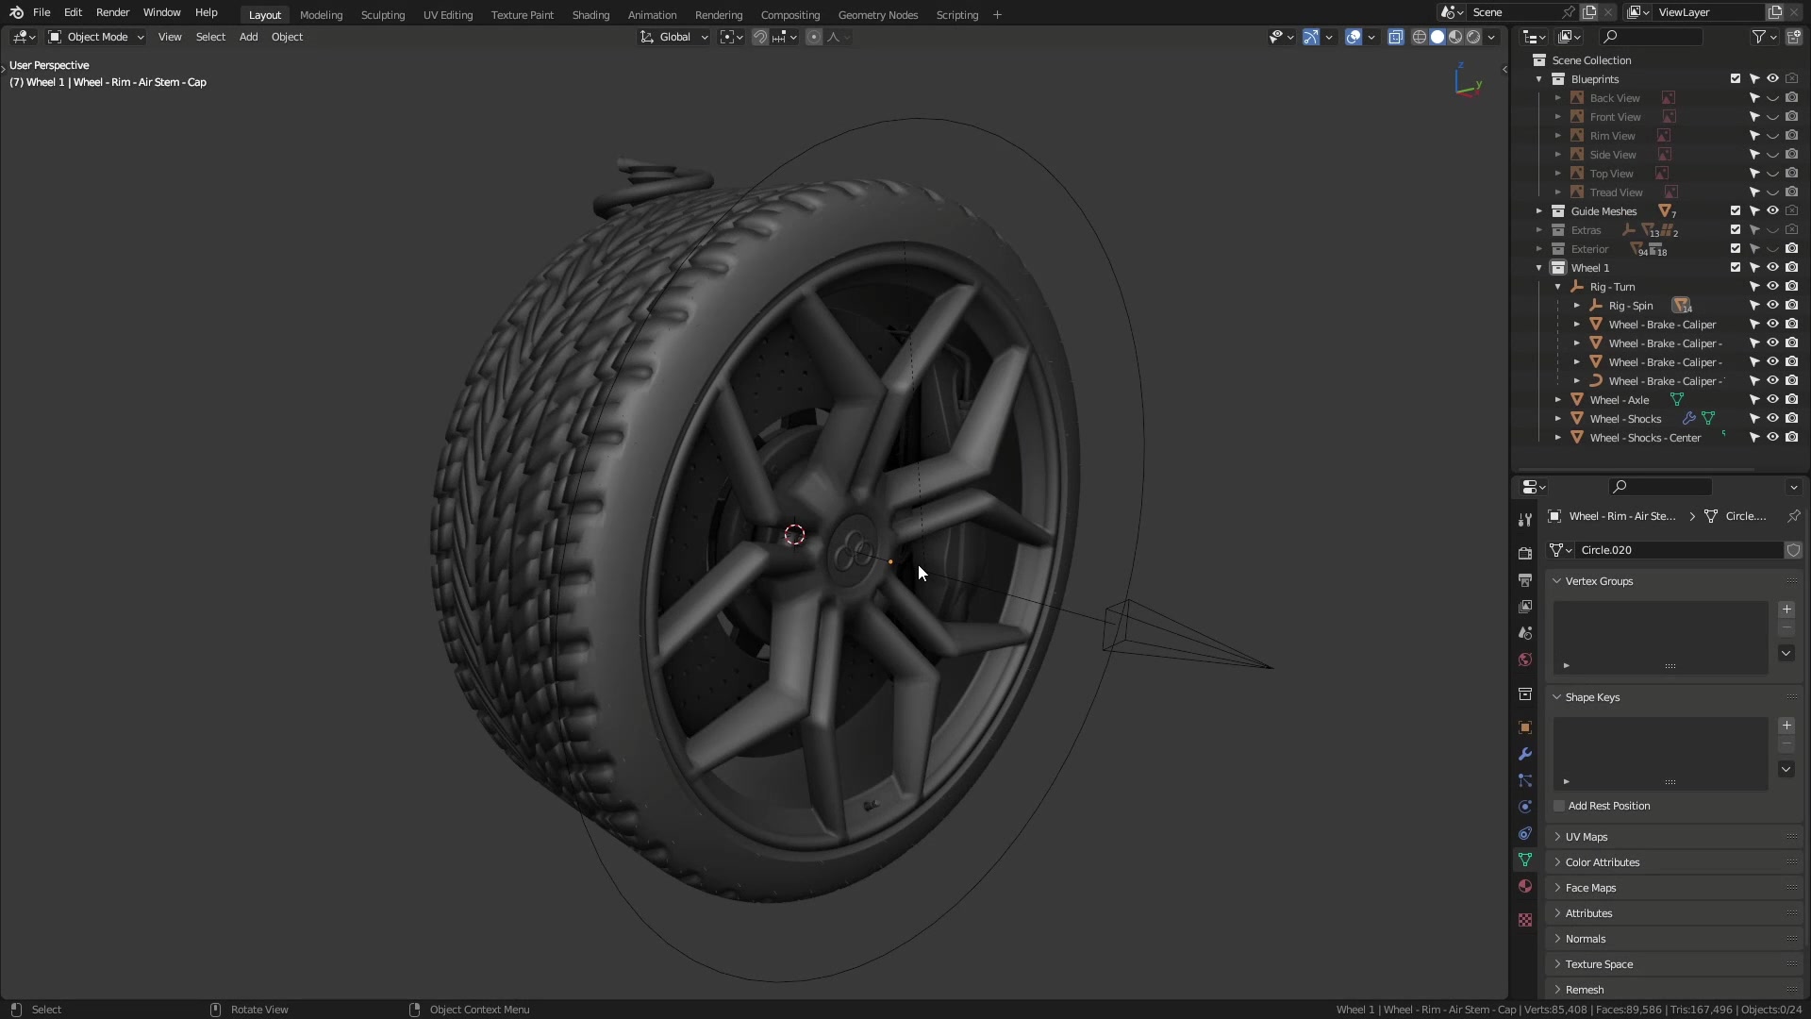Toggle X-ray in viewport header

coord(1396,37)
